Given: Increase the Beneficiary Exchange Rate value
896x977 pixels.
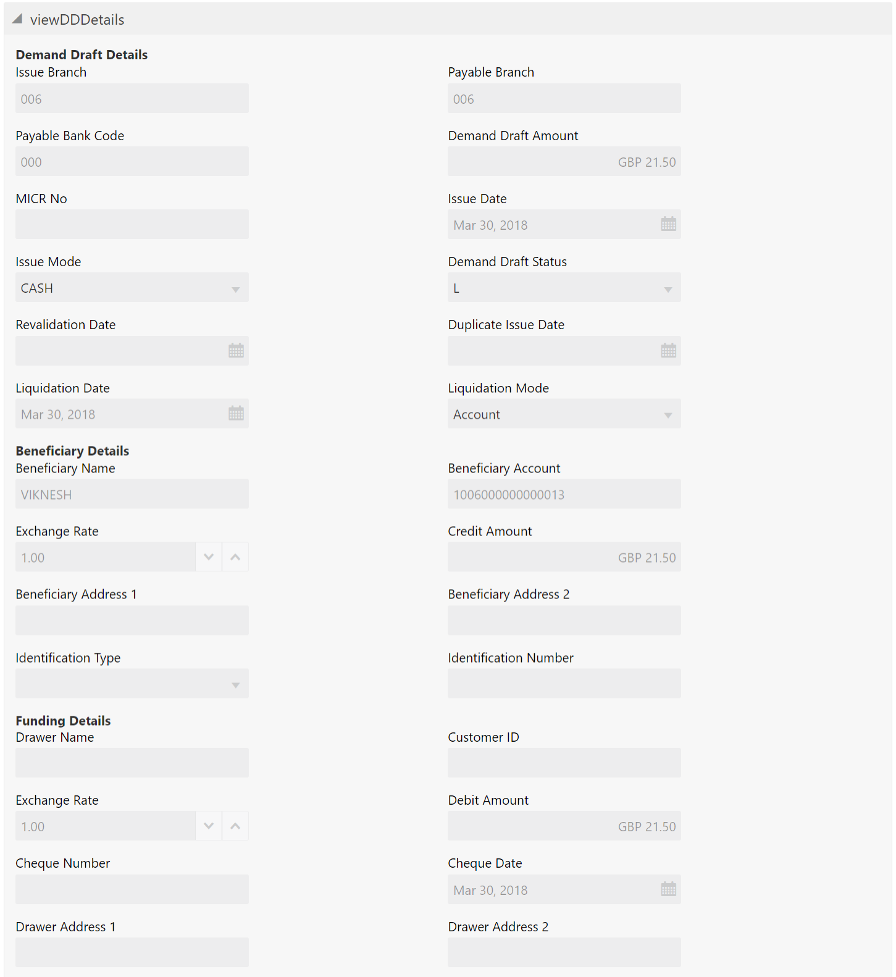Looking at the screenshot, I should pos(235,557).
